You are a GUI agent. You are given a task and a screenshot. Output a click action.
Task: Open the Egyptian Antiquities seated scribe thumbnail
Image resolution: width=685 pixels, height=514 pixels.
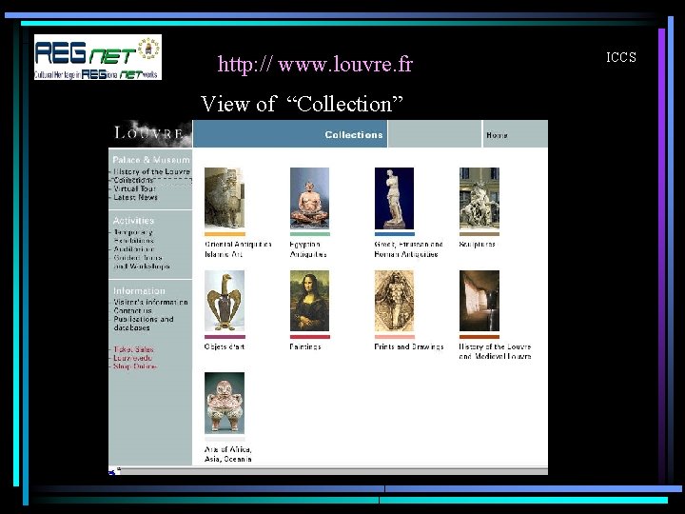309,198
